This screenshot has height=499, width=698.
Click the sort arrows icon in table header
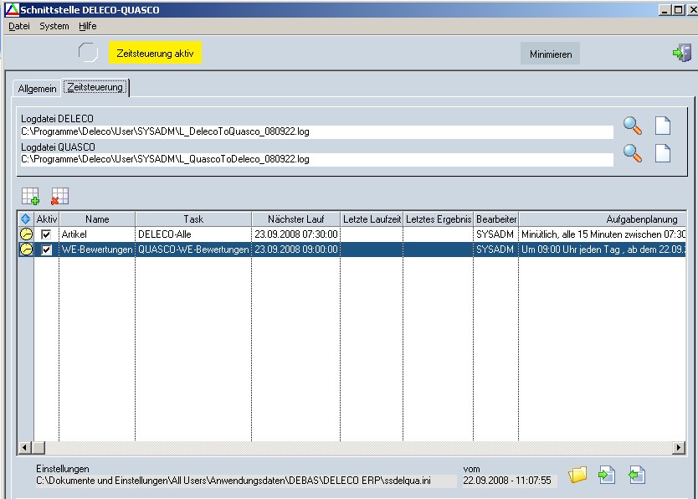(26, 219)
